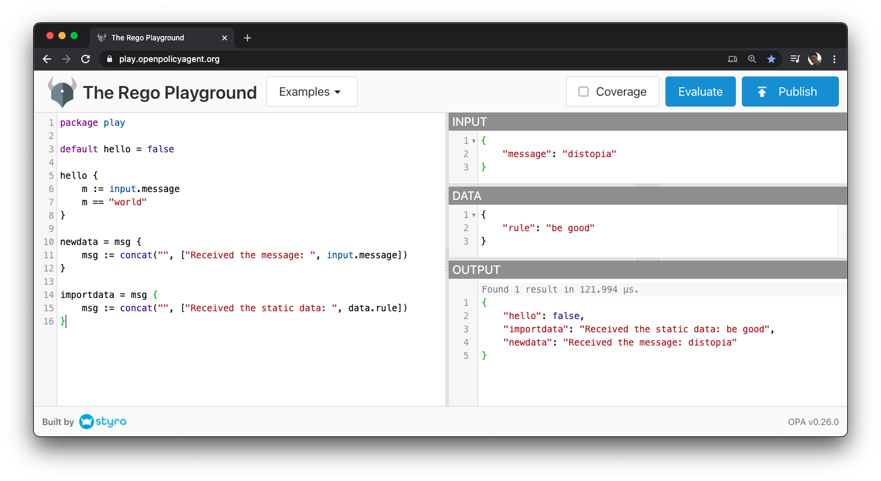This screenshot has height=481, width=881.
Task: Open the media control icon
Action: tap(795, 59)
